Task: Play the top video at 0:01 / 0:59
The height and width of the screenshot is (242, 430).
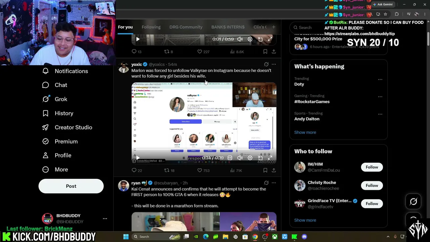Action: coord(138,39)
